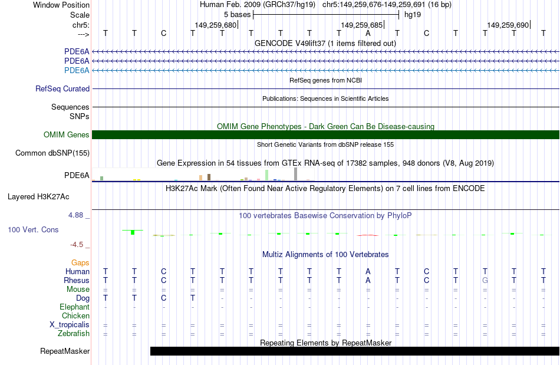The width and height of the screenshot is (560, 365).
Task: Click the Scale label in the ruler
Action: (80, 15)
